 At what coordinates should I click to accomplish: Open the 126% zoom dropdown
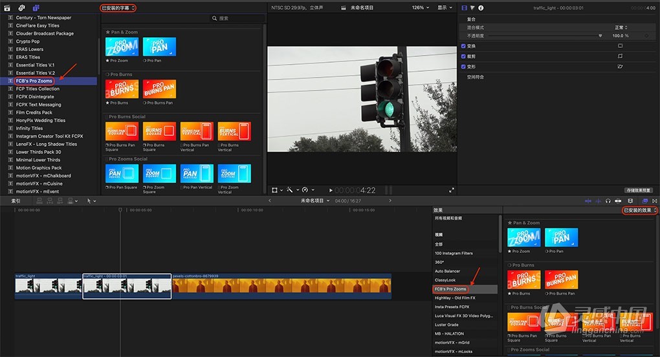click(421, 8)
